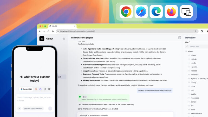Click the Safari compass icon
The width and height of the screenshot is (208, 117).
tap(141, 11)
